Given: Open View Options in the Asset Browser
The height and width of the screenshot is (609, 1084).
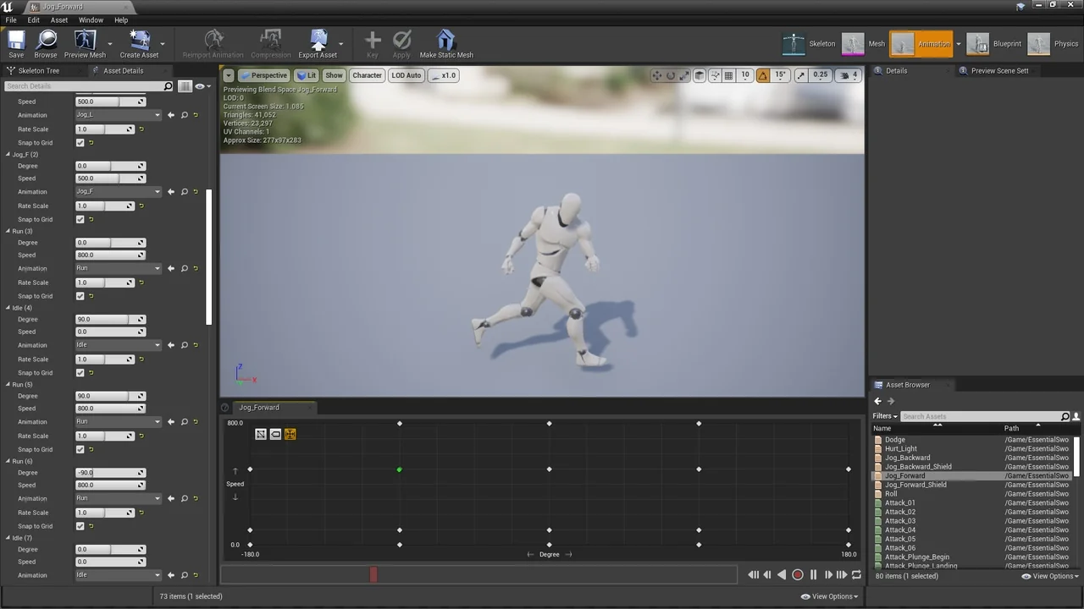Looking at the screenshot, I should pyautogui.click(x=1050, y=575).
